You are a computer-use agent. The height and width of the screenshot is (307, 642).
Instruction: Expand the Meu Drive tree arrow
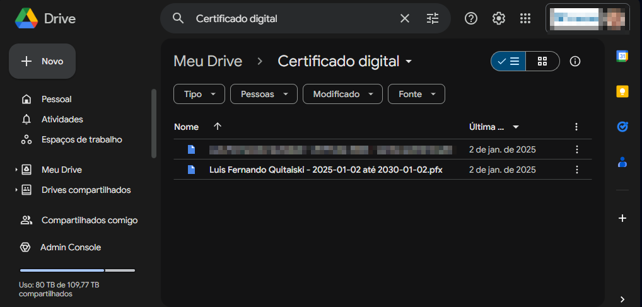[x=16, y=170]
